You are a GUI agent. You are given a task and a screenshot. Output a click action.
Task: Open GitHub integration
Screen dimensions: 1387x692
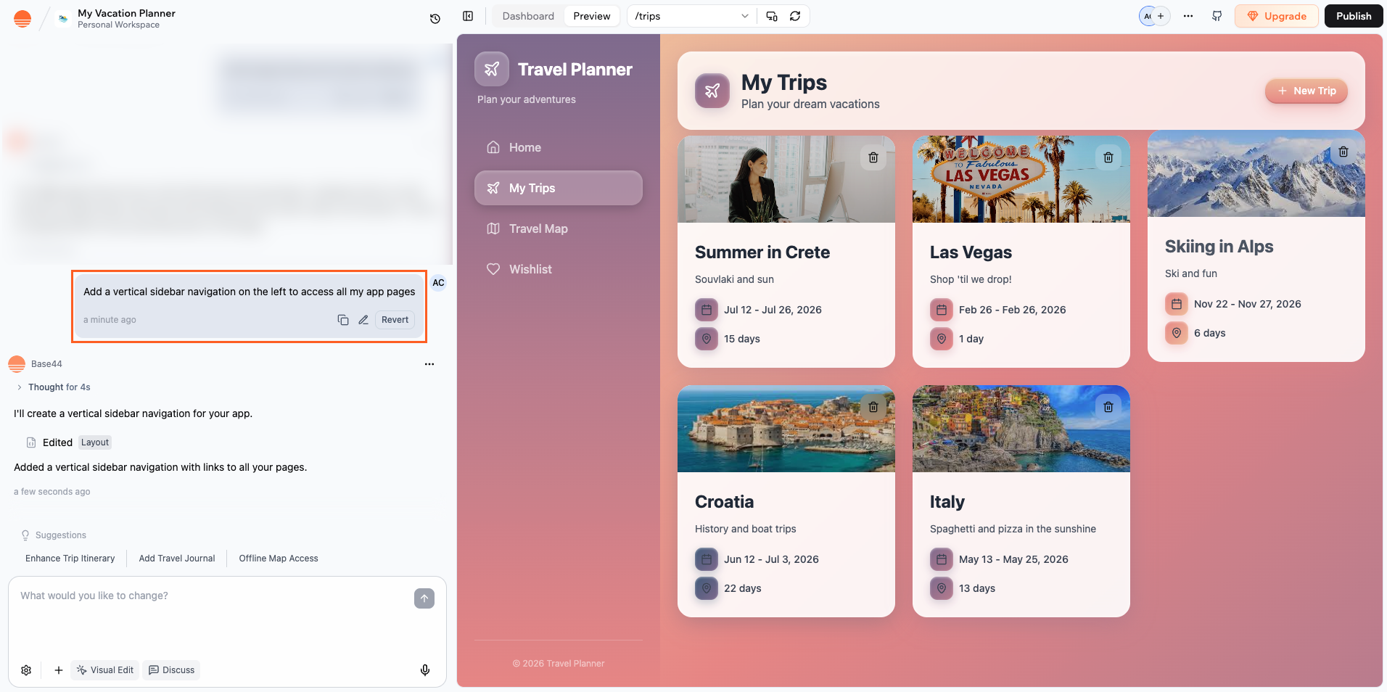pos(1217,16)
